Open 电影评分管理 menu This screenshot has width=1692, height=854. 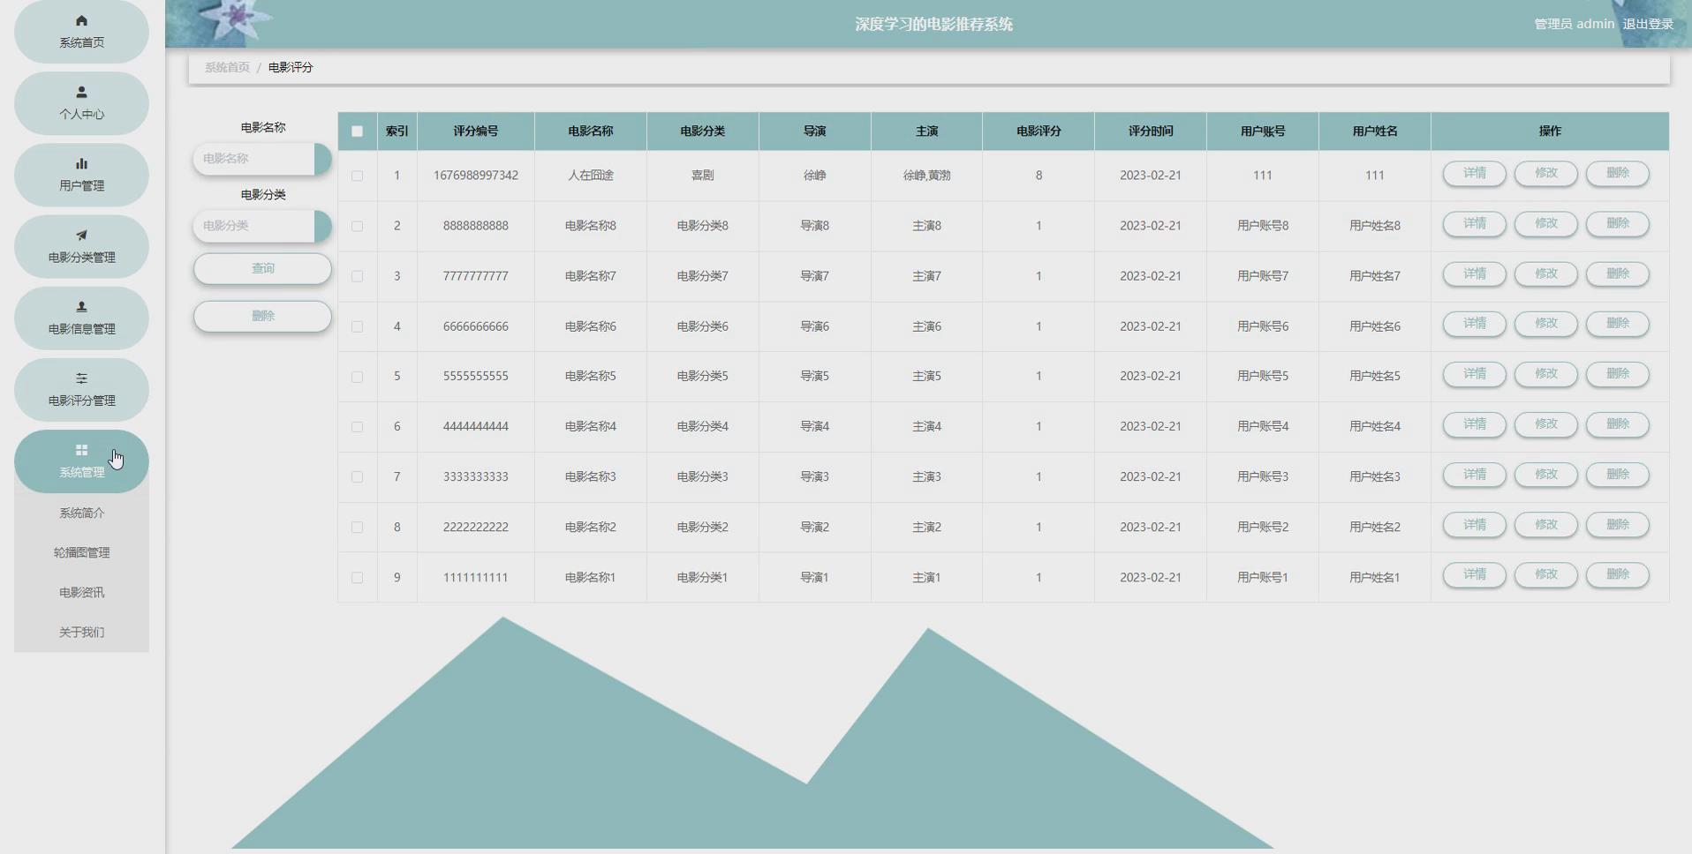click(x=81, y=389)
